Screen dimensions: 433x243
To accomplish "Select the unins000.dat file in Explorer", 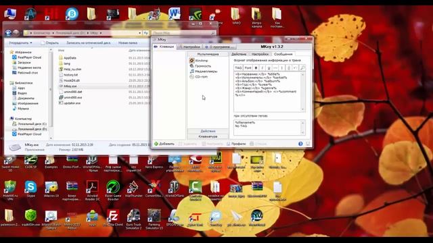I will (70, 92).
